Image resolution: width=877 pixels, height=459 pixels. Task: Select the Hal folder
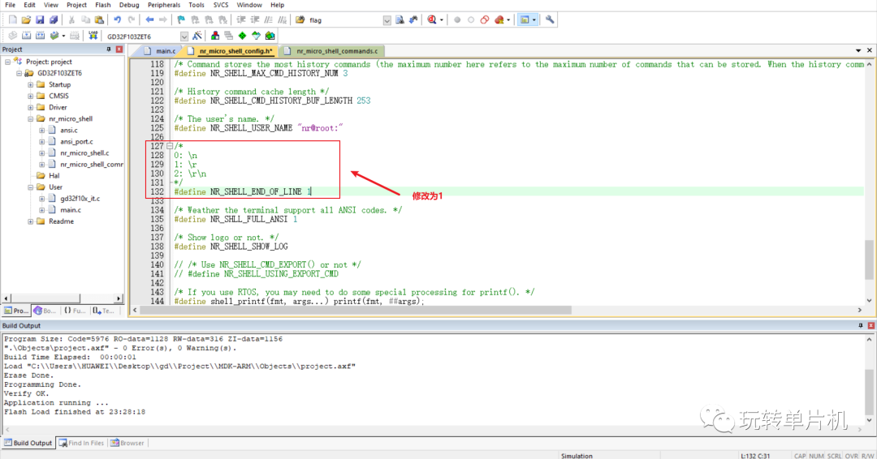coord(54,176)
